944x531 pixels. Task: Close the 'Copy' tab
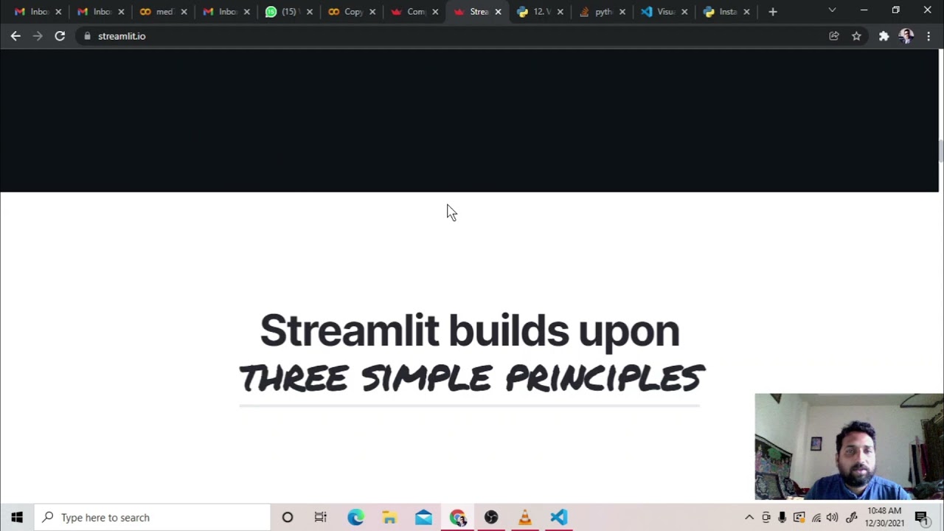click(372, 11)
